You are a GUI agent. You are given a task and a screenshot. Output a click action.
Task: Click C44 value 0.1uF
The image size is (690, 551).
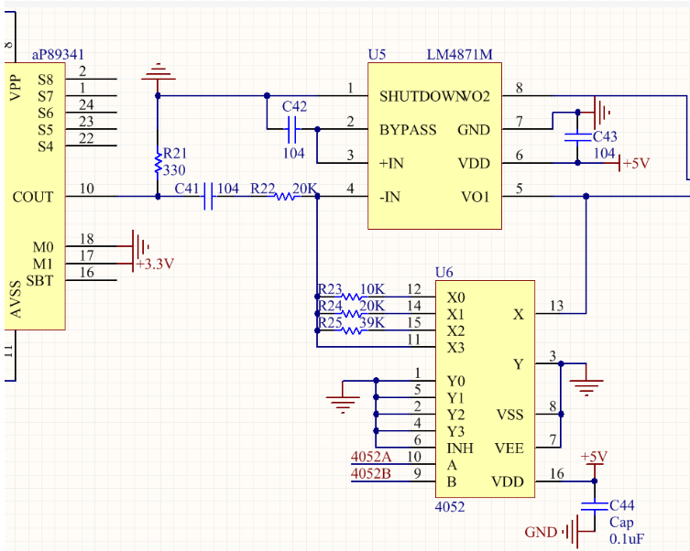point(627,539)
